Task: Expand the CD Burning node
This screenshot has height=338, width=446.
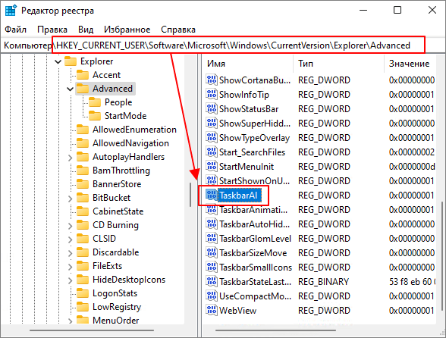Action: pos(71,226)
